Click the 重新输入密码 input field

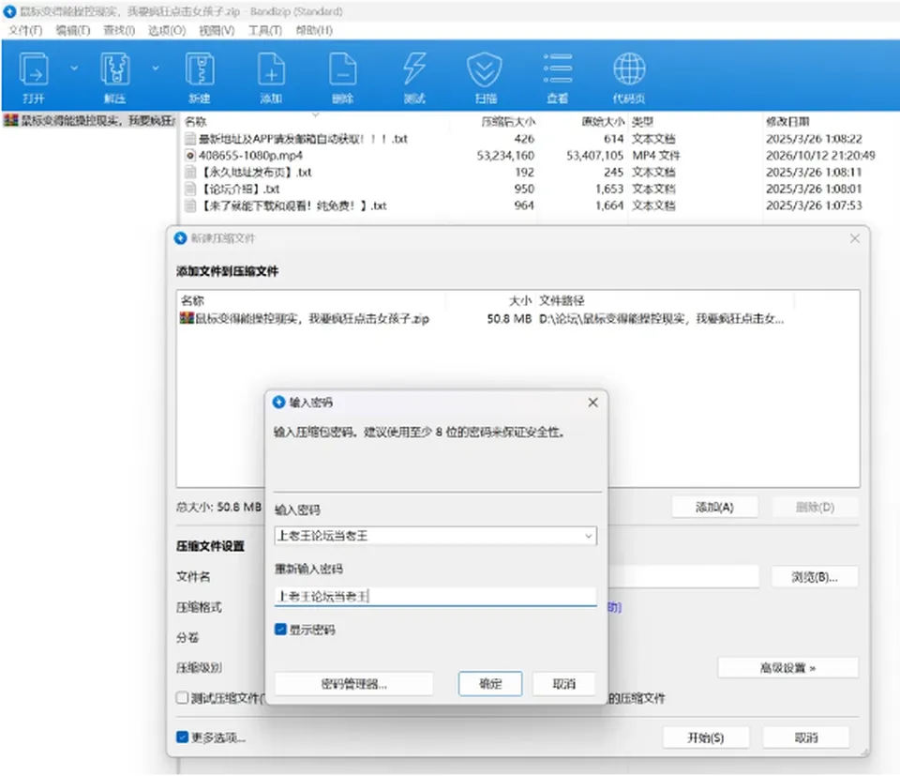tap(435, 596)
